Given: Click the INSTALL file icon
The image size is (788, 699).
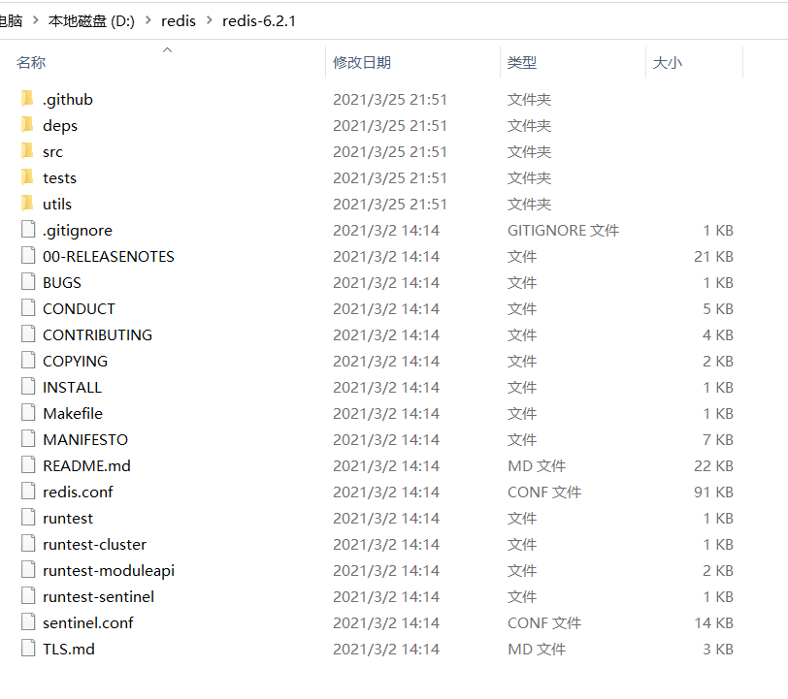Looking at the screenshot, I should coord(28,386).
